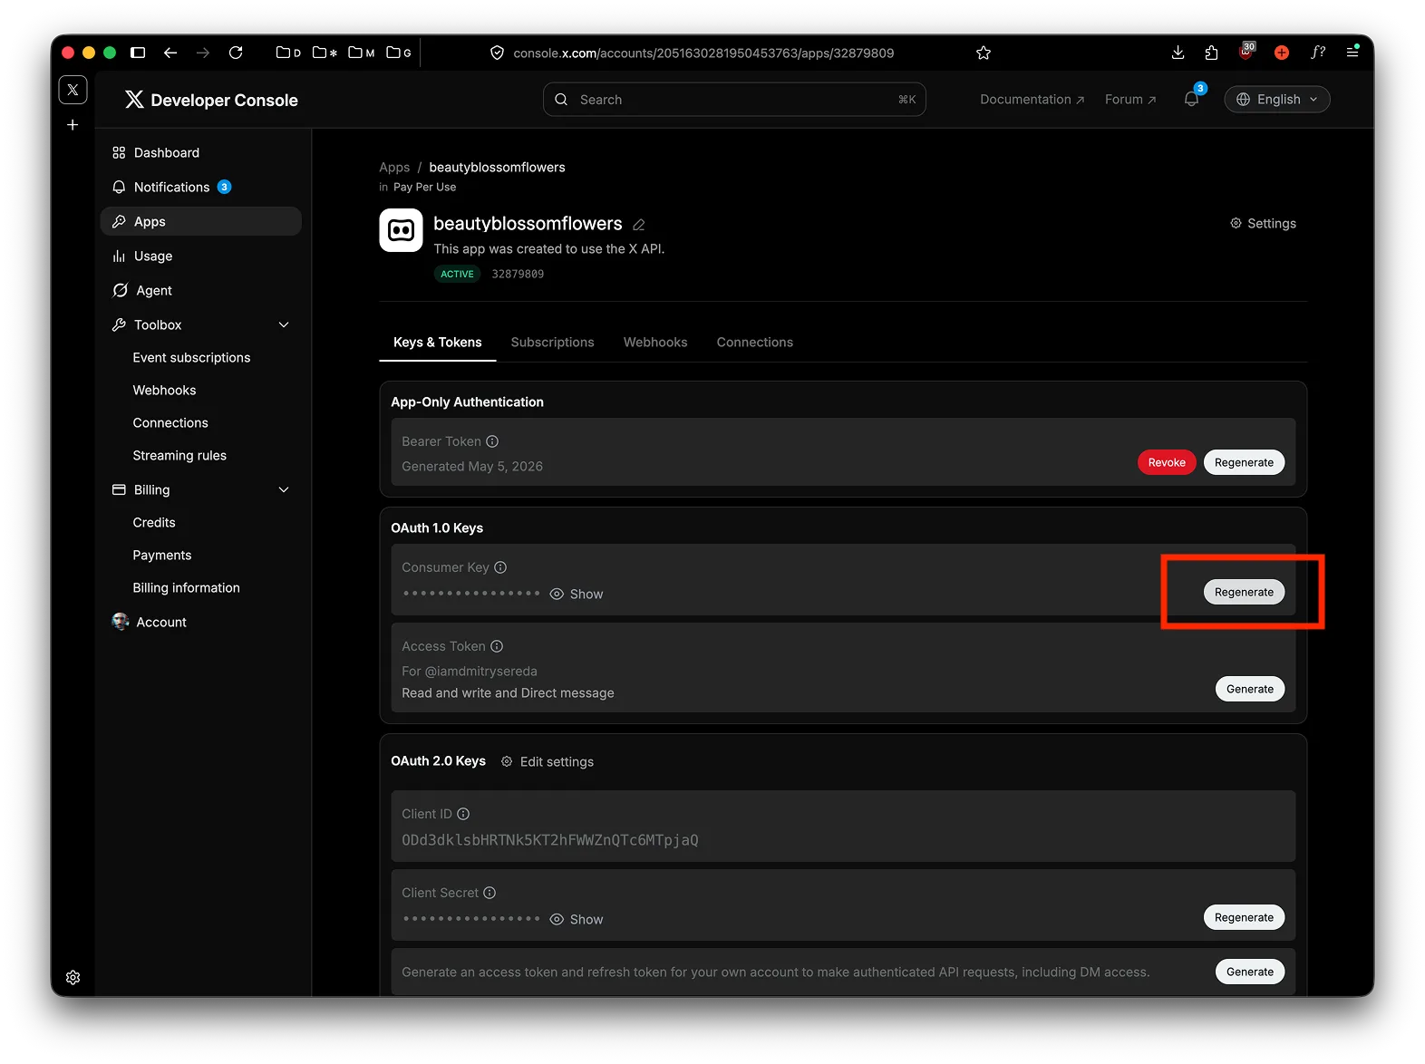Reveal the Client Secret with Show
1425x1064 pixels.
point(577,919)
